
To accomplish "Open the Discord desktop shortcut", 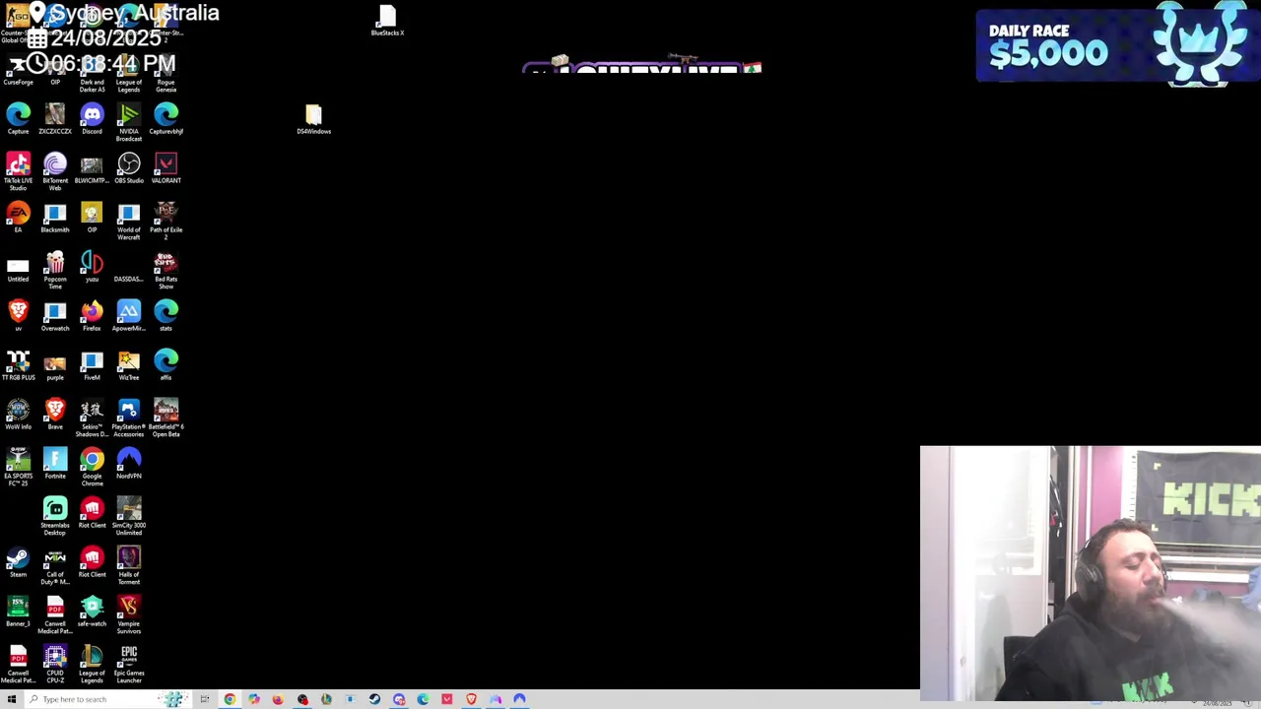I will coord(92,117).
